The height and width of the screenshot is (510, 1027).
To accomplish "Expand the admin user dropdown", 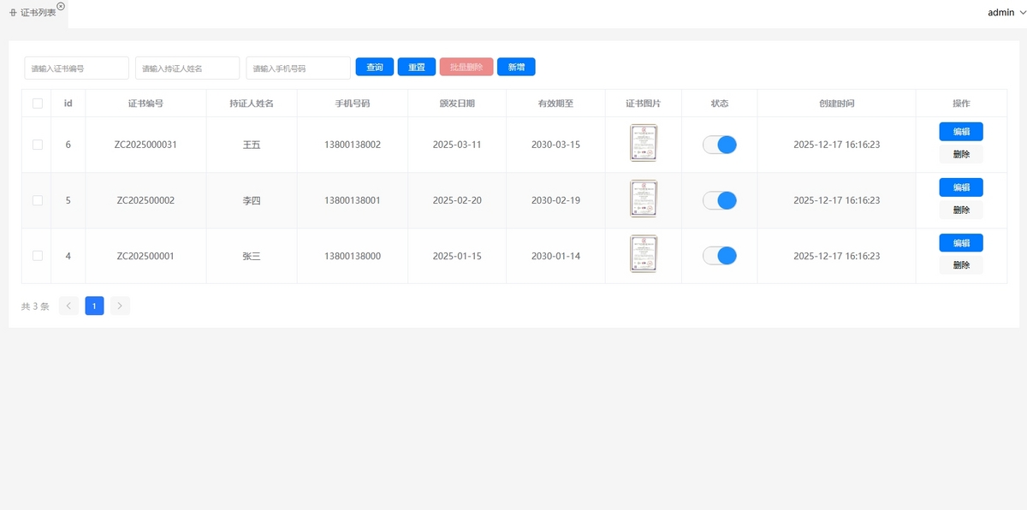I will 1006,13.
